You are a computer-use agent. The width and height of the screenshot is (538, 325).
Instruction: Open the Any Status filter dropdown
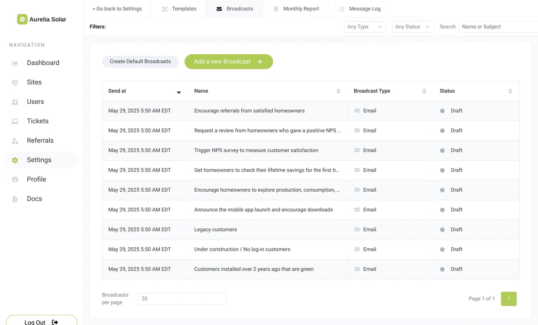412,26
